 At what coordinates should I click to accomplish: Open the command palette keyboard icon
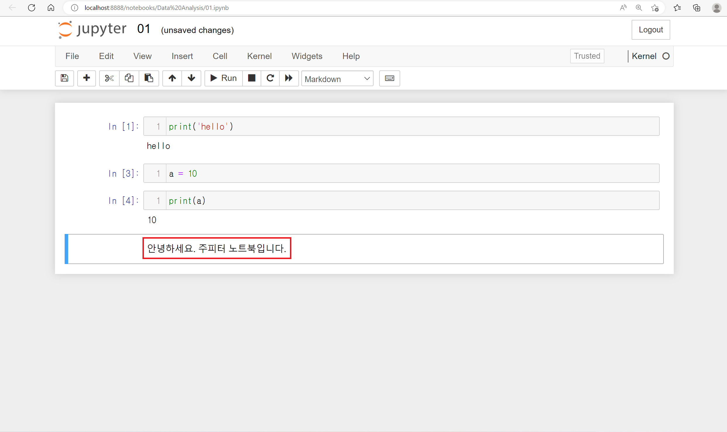coord(389,78)
